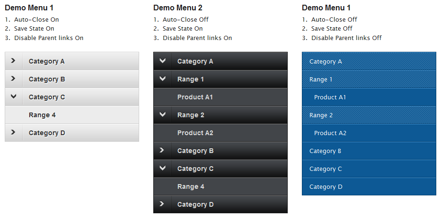441x218 pixels.
Task: Click the down chevron beside Range 2 in dark menu
Action: (x=162, y=114)
